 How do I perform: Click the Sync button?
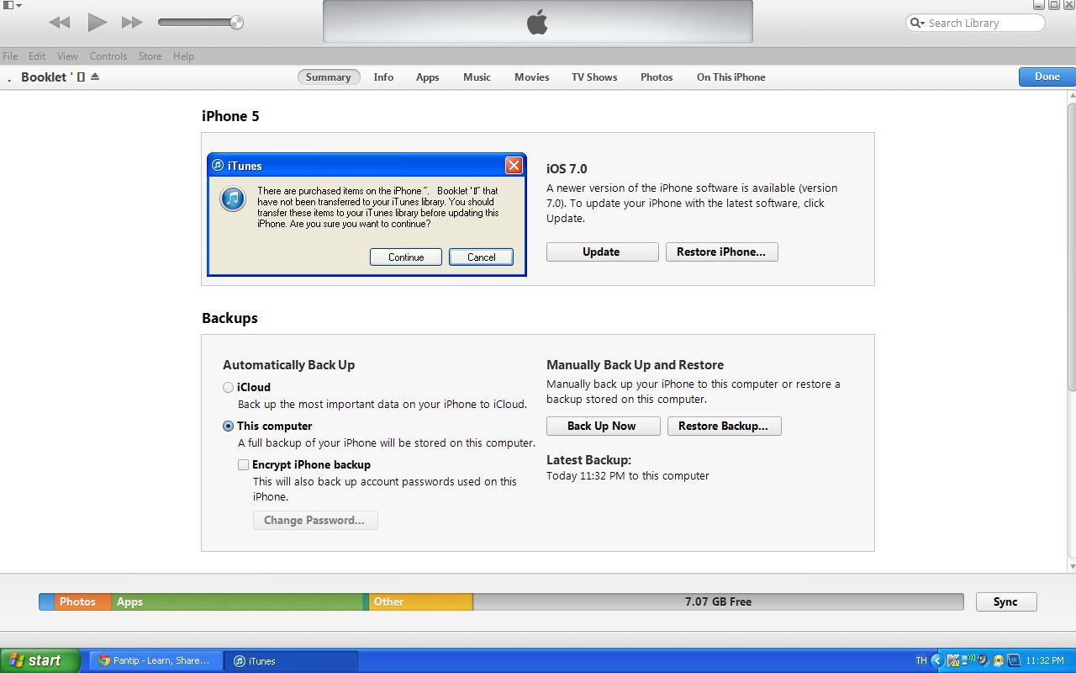pos(1005,601)
